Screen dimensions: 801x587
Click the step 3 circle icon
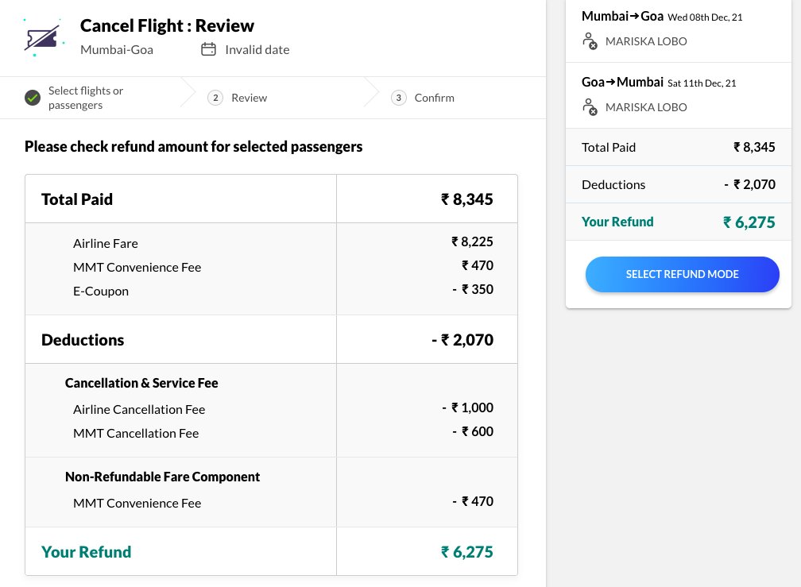[x=398, y=98]
